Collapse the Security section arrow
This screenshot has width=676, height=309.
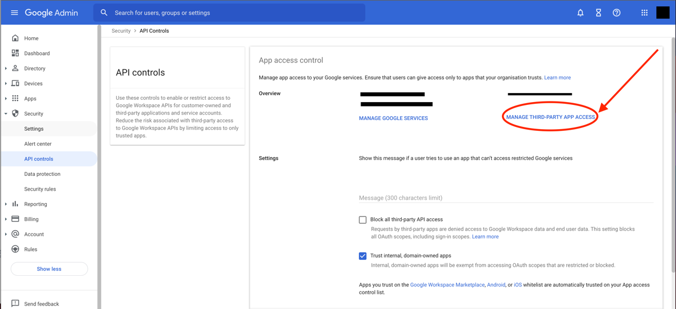(6, 113)
